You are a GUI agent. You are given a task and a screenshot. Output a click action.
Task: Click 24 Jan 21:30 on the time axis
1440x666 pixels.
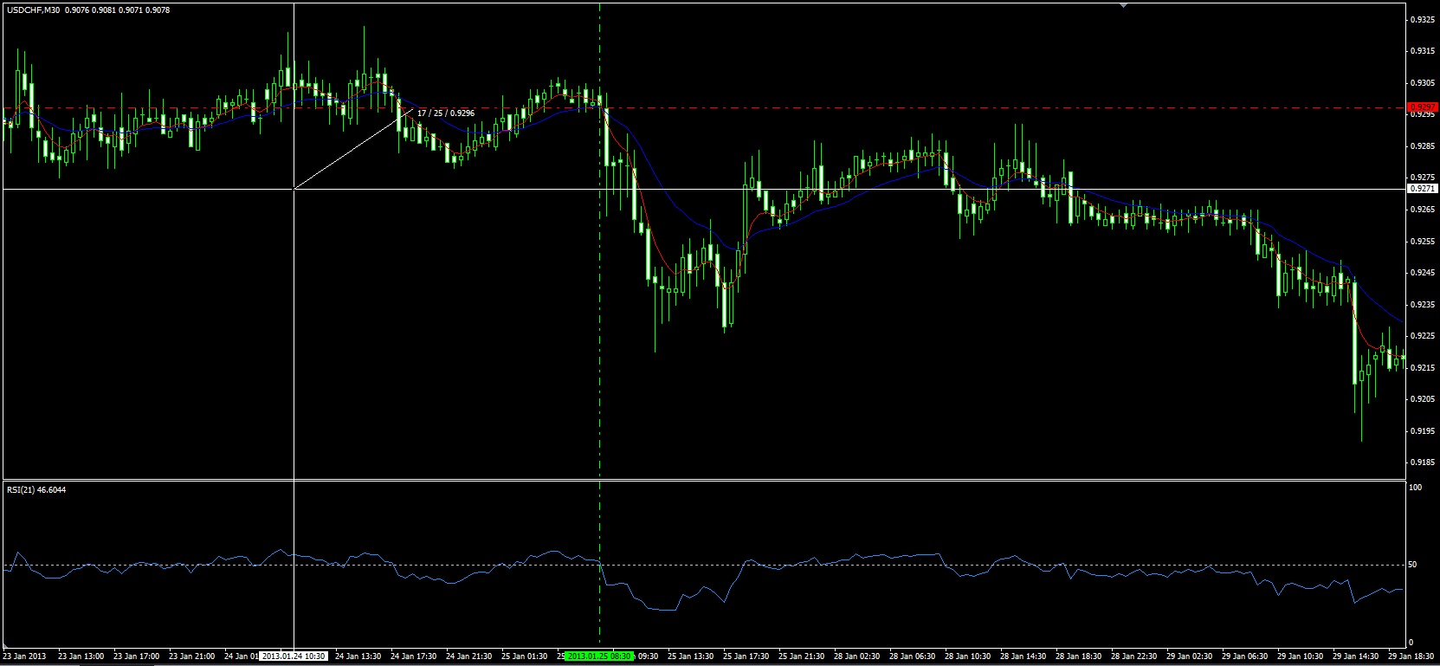point(468,656)
